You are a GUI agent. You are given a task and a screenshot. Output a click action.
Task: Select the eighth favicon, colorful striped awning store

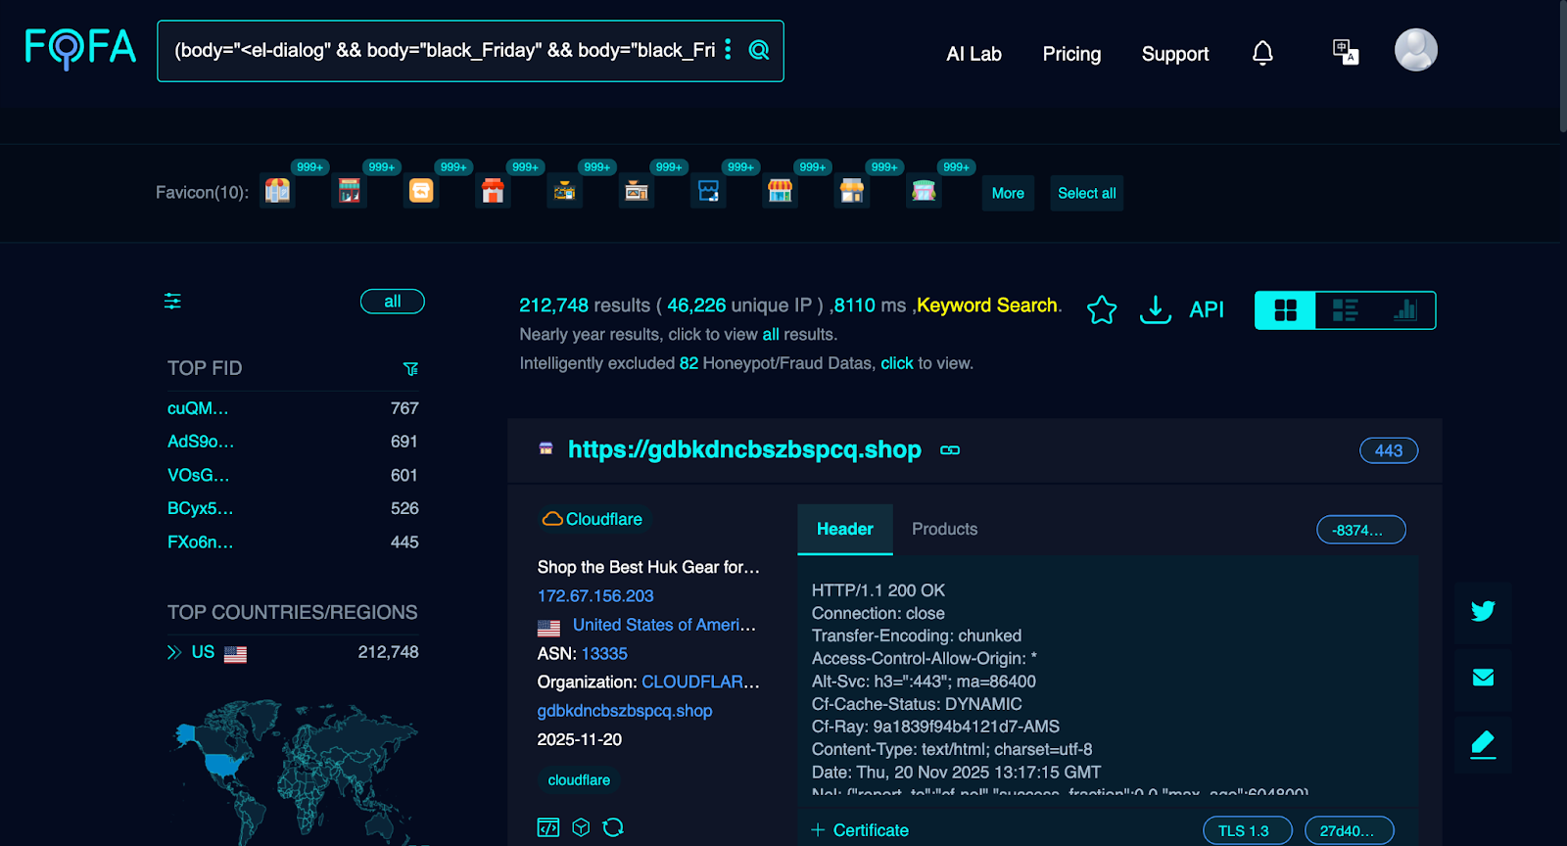click(x=781, y=191)
